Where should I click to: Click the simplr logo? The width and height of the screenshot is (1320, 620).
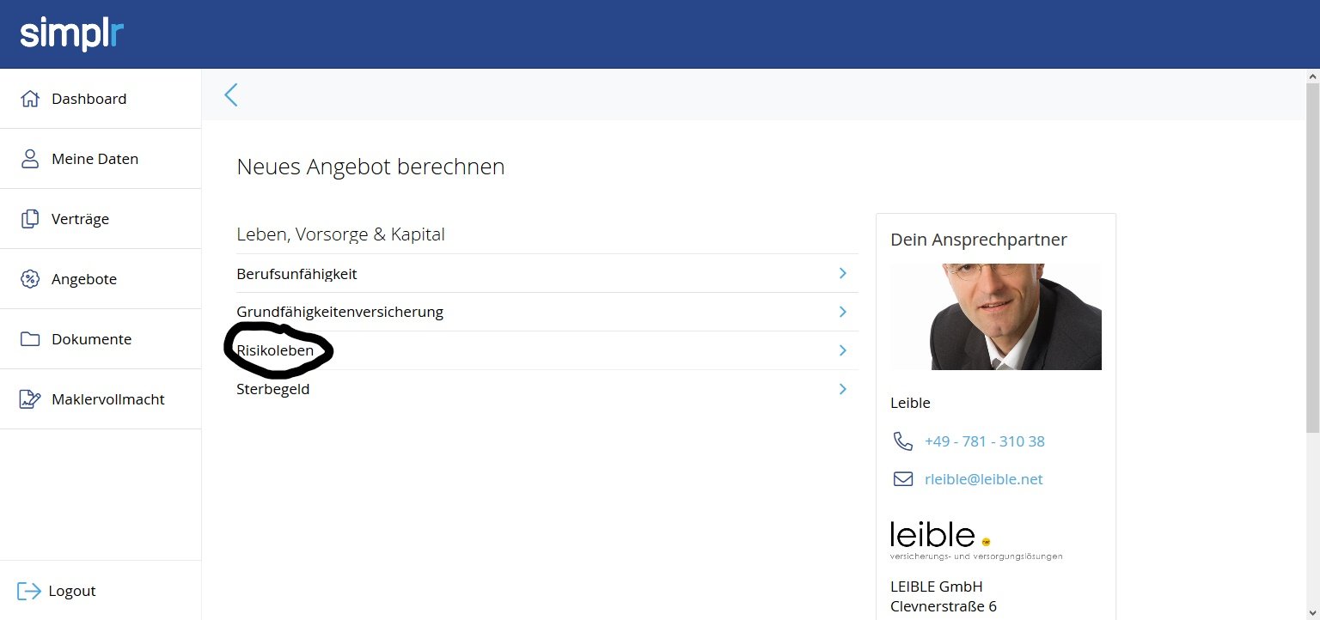click(72, 34)
